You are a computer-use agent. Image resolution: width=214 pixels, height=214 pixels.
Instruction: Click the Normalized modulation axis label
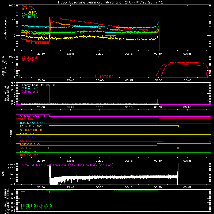coord(7,93)
